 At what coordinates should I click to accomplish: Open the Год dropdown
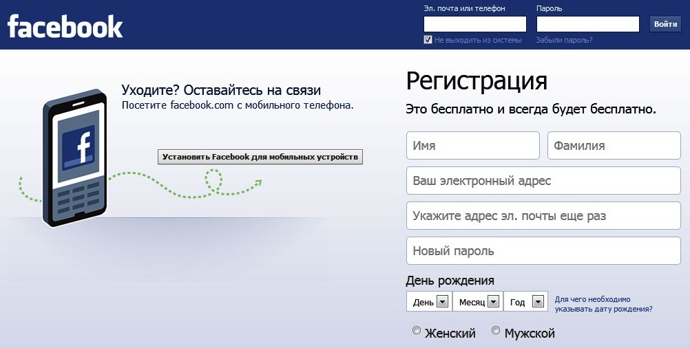coord(526,302)
